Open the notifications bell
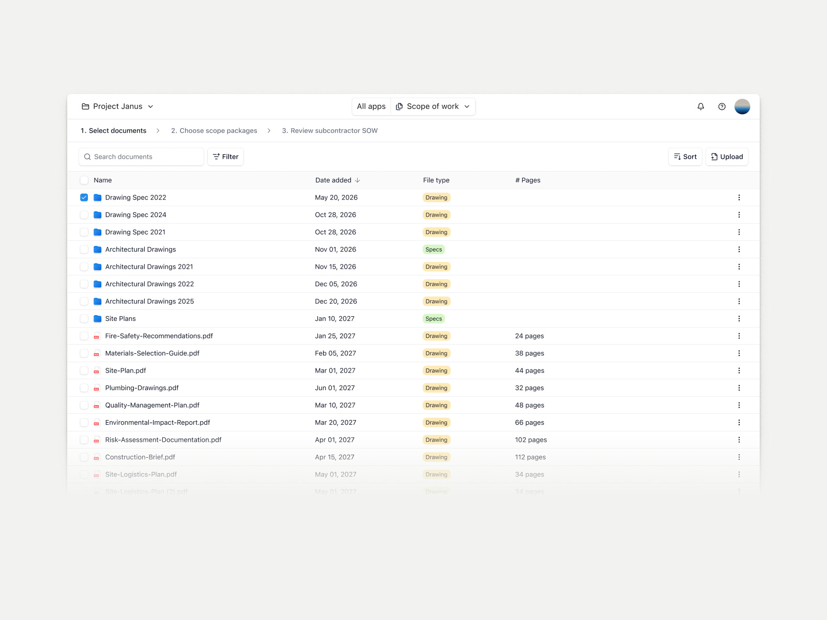This screenshot has height=620, width=827. tap(700, 106)
